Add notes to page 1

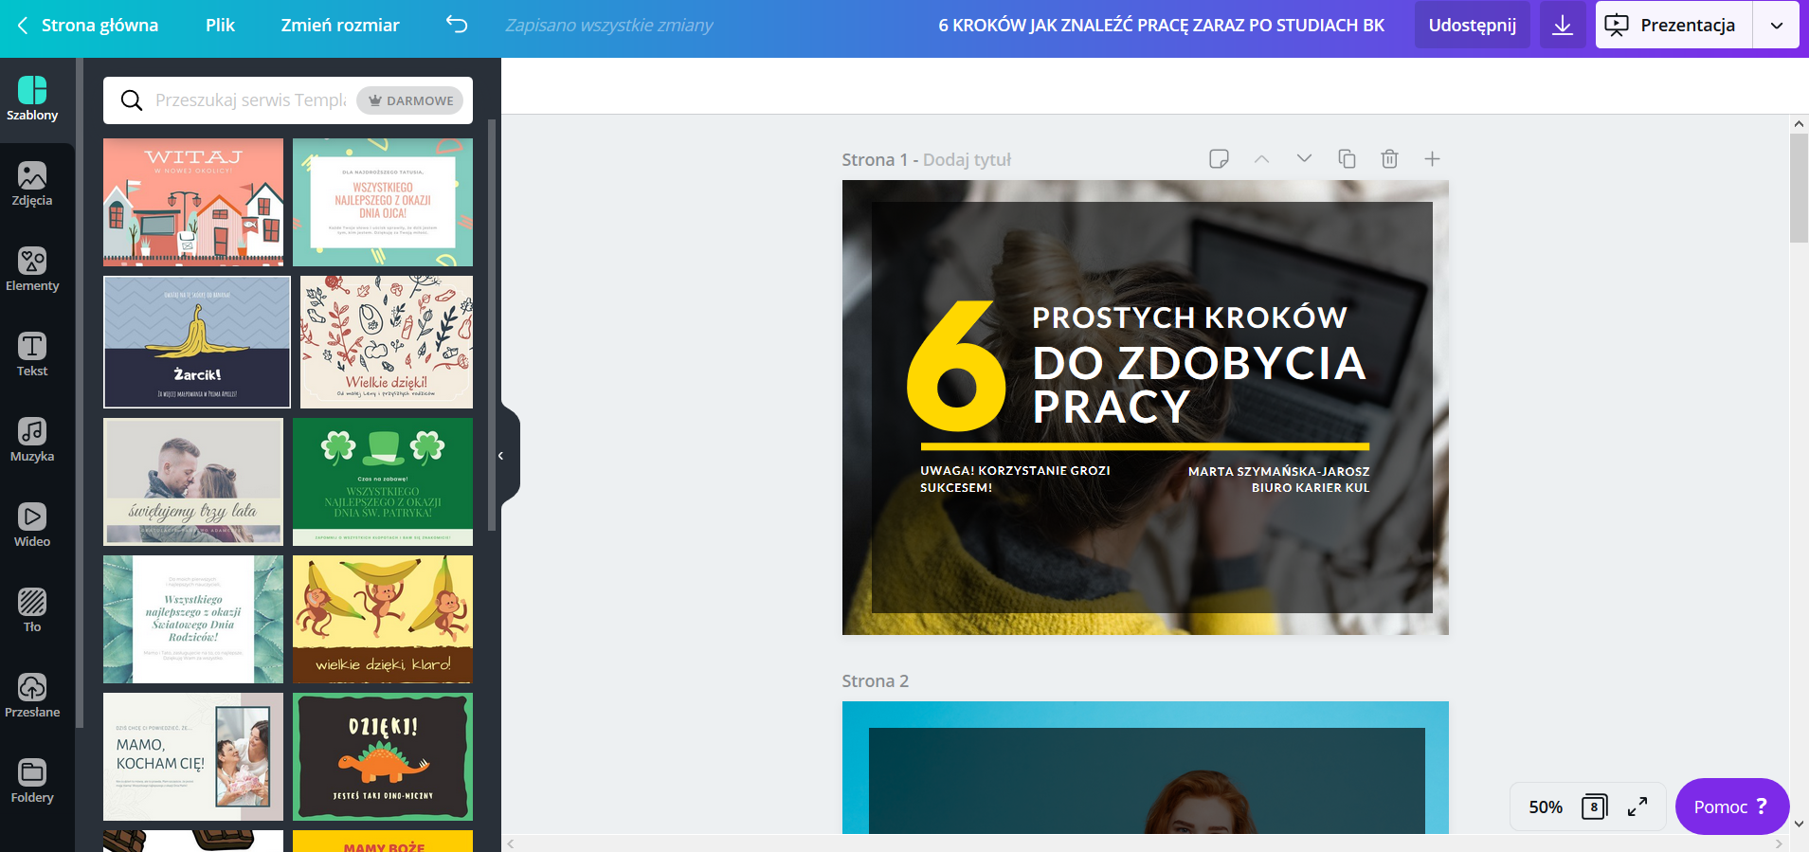coord(1219,159)
